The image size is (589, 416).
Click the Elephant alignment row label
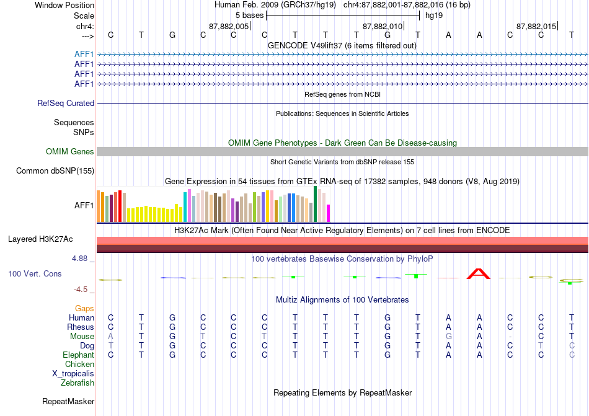tap(79, 355)
